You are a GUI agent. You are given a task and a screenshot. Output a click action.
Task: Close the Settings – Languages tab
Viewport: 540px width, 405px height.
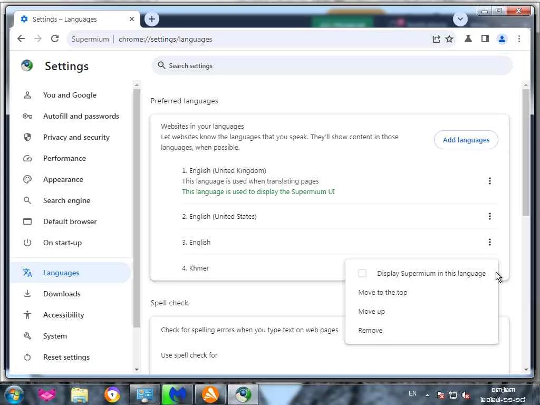click(131, 20)
